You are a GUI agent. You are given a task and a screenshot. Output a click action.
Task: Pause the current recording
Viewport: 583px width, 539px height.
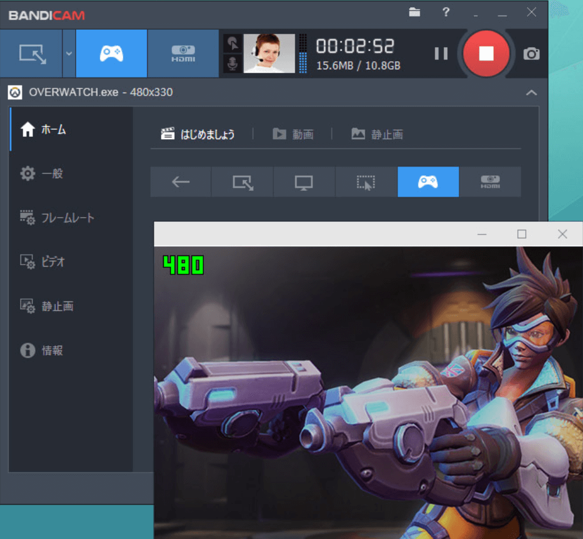441,54
